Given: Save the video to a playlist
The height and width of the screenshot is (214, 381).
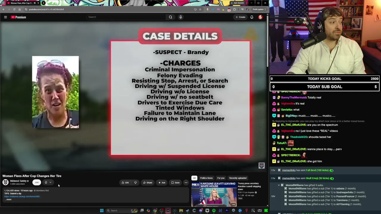Looking at the screenshot, I should point(175,182).
